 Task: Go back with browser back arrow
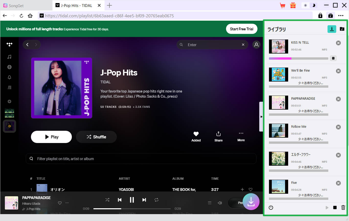[5, 16]
